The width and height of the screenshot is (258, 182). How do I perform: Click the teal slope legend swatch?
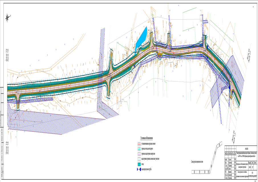point(140,164)
